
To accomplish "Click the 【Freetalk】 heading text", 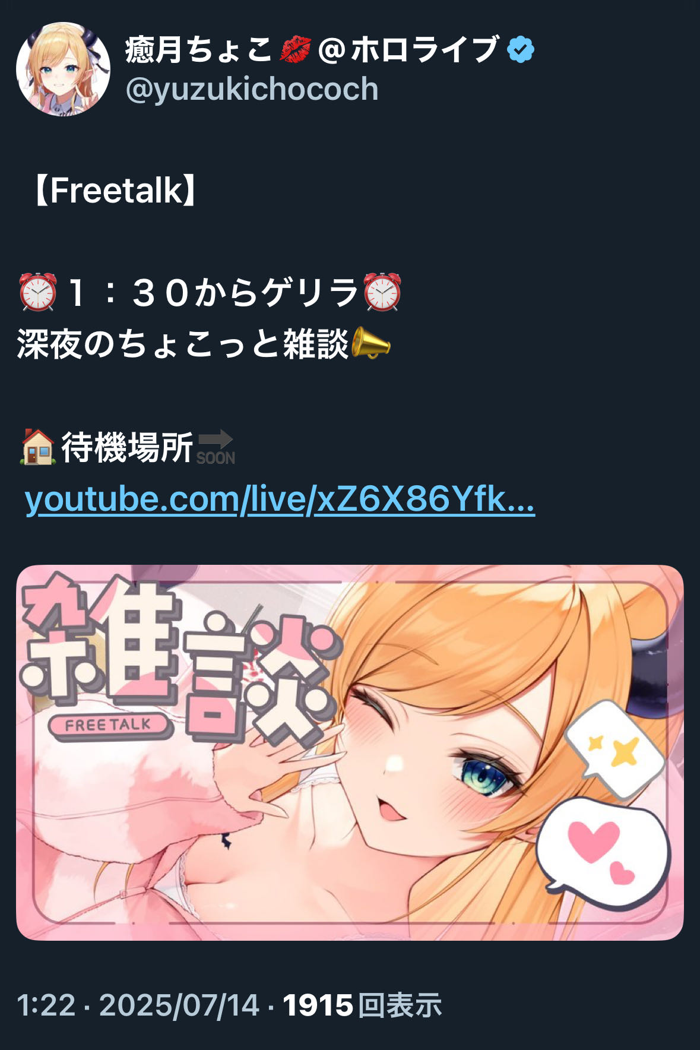I will tap(114, 191).
